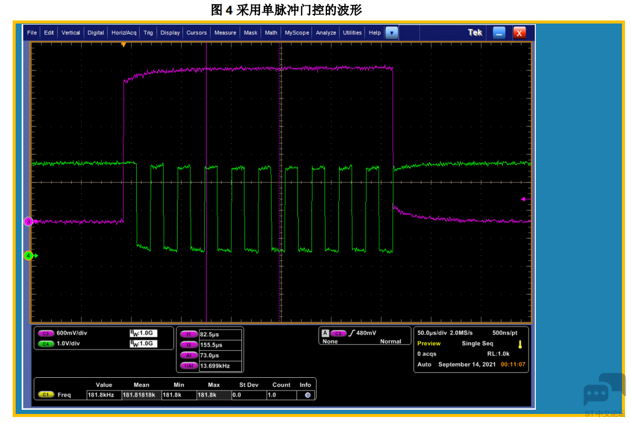This screenshot has width=631, height=423.
Task: Open the Cursors menu
Action: click(196, 33)
